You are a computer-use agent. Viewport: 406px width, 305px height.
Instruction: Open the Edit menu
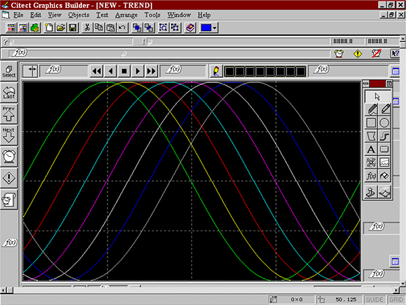36,15
